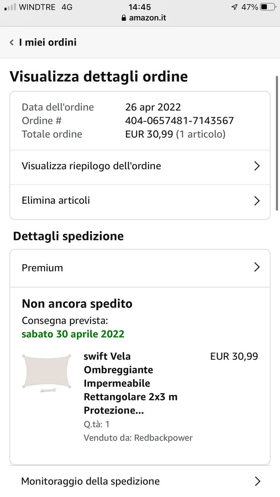Tap the location arrow status icon
The width and height of the screenshot is (280, 497).
pyautogui.click(x=234, y=7)
